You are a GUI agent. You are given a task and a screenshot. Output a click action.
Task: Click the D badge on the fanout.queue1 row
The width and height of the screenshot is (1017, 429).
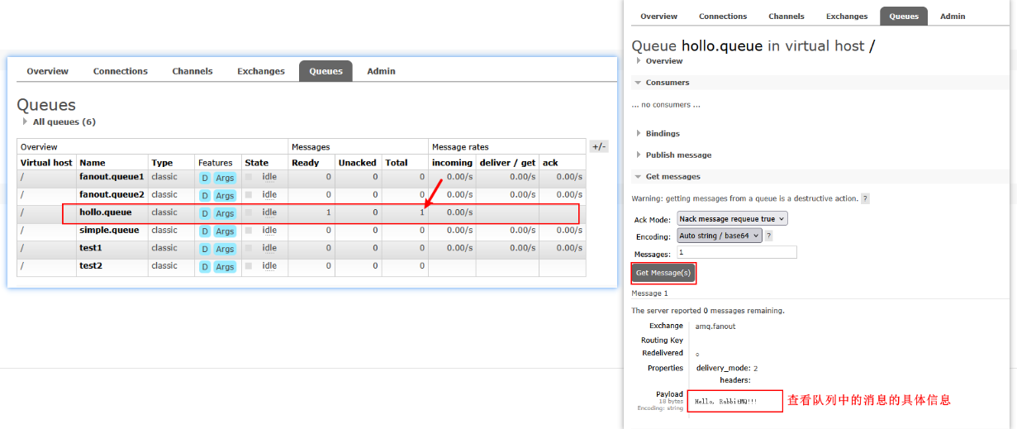coord(205,178)
